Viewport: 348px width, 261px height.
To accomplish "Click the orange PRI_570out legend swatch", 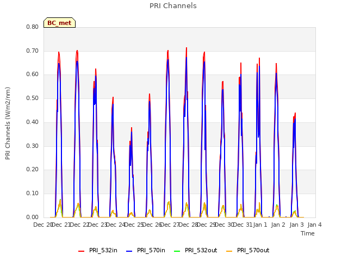I will 229,251.
